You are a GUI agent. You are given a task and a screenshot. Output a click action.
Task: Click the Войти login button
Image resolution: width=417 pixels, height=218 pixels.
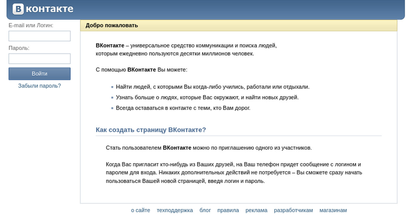[x=40, y=74]
